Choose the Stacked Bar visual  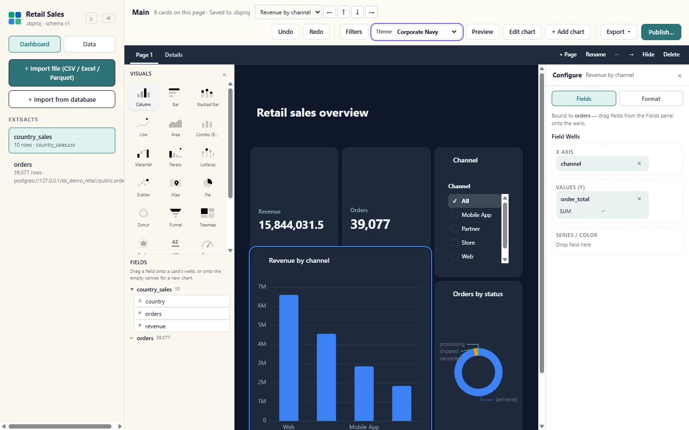point(208,96)
